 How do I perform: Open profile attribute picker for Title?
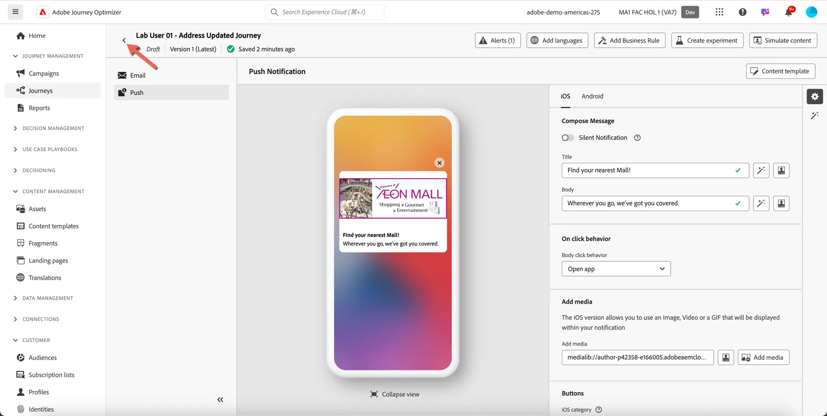[x=781, y=170]
